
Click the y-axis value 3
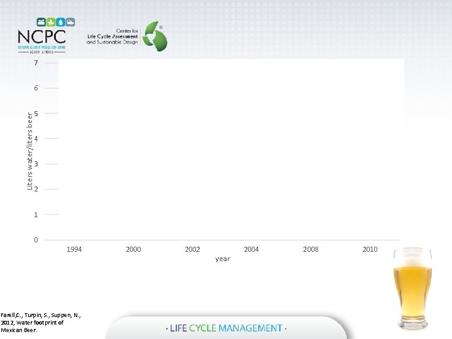click(36, 164)
